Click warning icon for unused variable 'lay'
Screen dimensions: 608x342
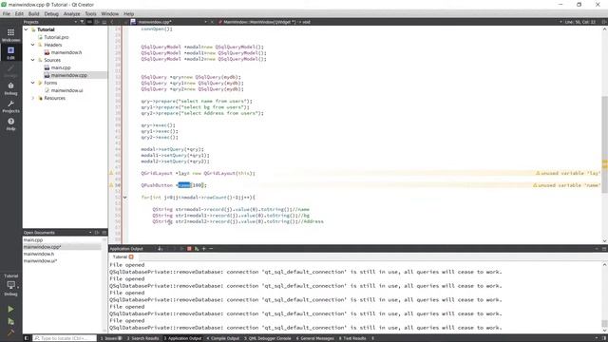tap(111, 173)
